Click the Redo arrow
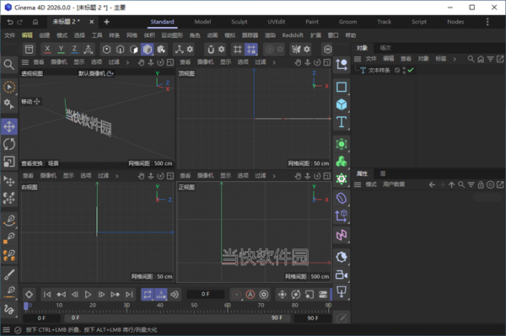506x336 pixels. pyautogui.click(x=20, y=22)
